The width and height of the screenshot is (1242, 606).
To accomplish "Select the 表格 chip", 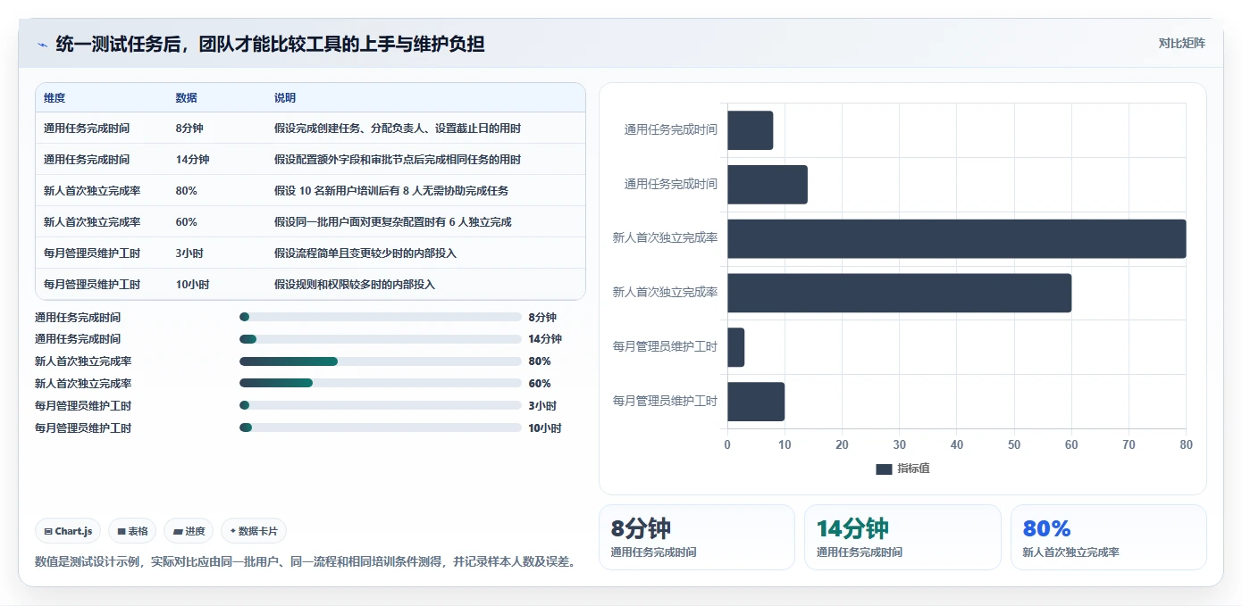I will click(132, 531).
